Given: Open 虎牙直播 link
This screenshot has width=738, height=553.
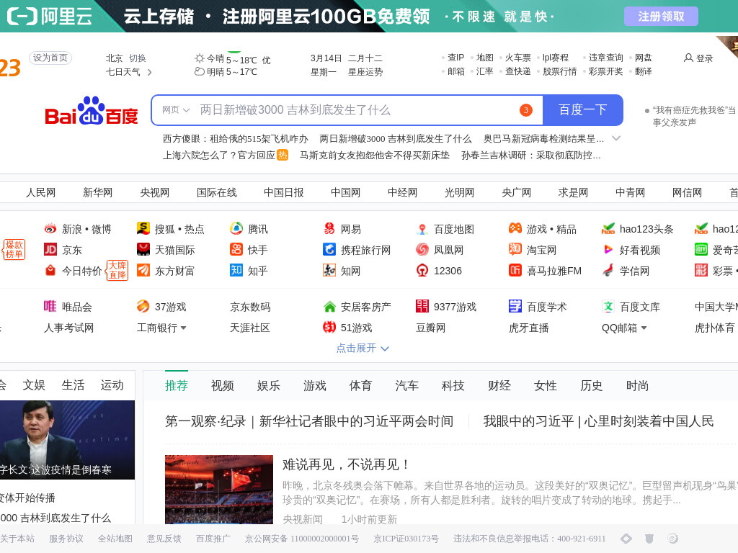Looking at the screenshot, I should [x=528, y=328].
